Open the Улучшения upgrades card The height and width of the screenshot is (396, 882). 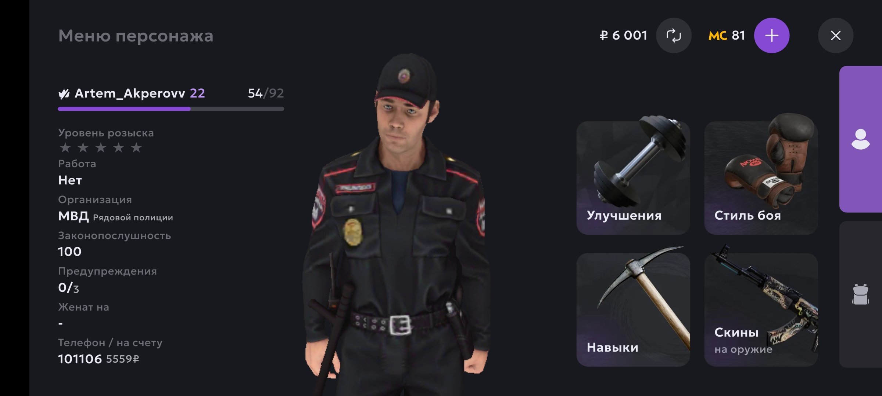point(633,178)
